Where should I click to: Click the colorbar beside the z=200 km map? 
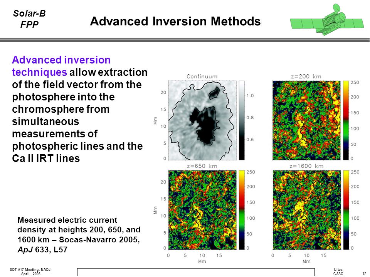[x=346, y=120]
